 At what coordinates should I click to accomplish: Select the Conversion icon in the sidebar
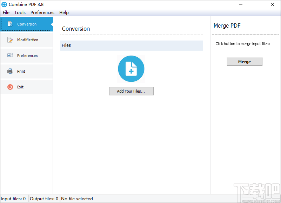click(10, 24)
